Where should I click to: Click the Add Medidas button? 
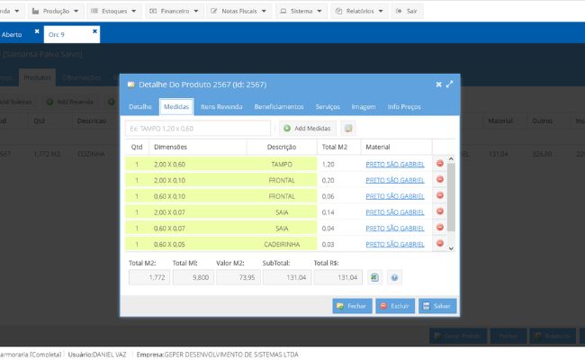click(308, 129)
